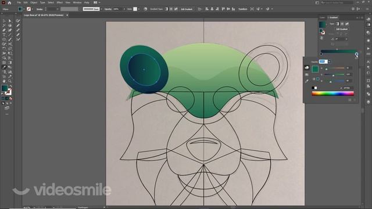The height and width of the screenshot is (209, 372).
Task: Select the Artboard tool
Action: (x=4, y=77)
